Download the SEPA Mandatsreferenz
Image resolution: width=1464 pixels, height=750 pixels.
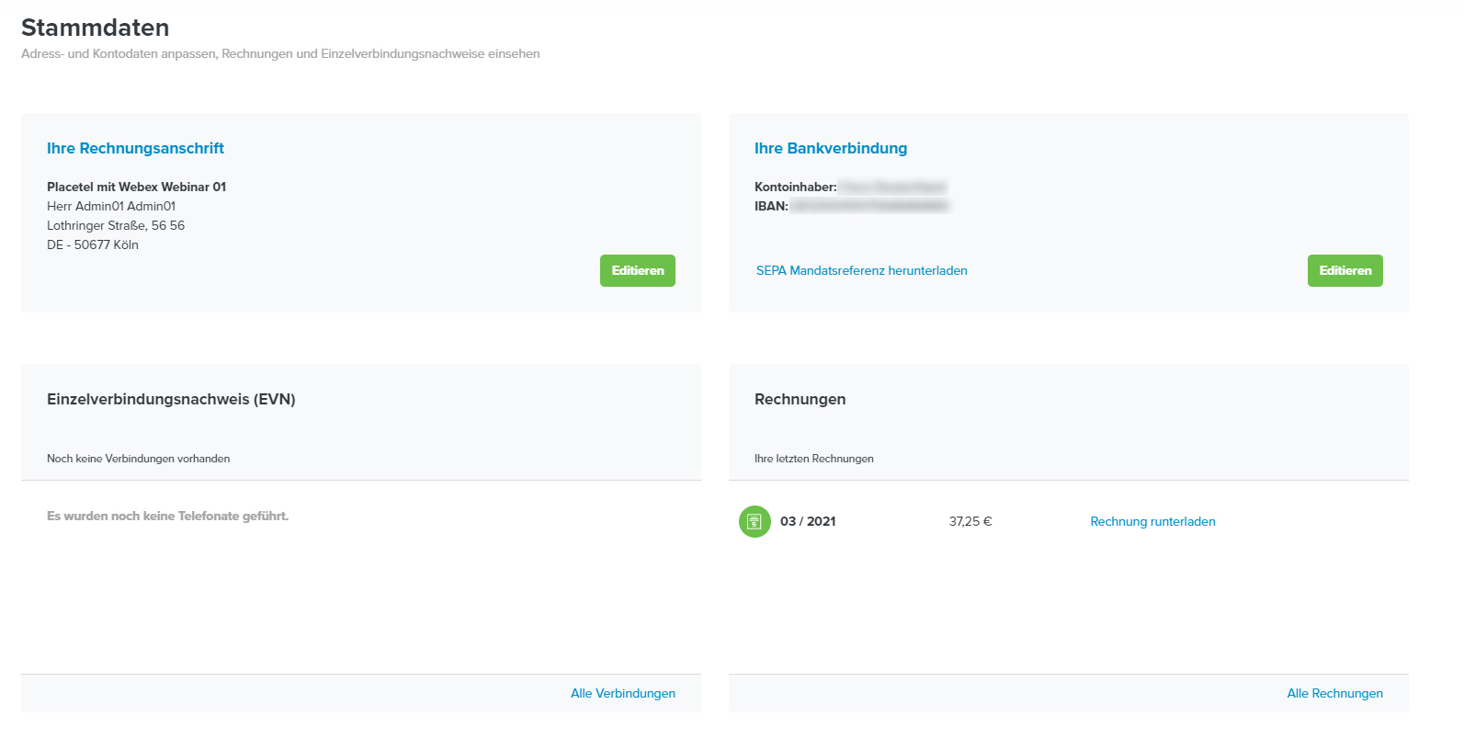tap(861, 270)
